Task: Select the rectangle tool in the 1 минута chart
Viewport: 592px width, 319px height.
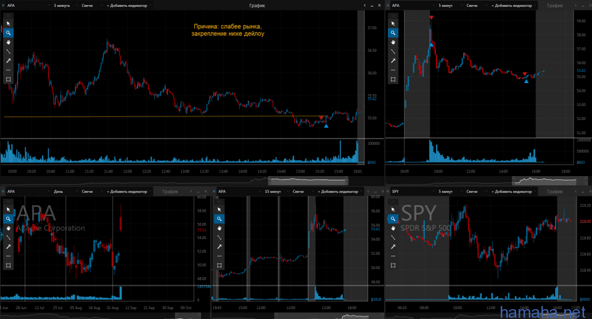Action: click(8, 79)
